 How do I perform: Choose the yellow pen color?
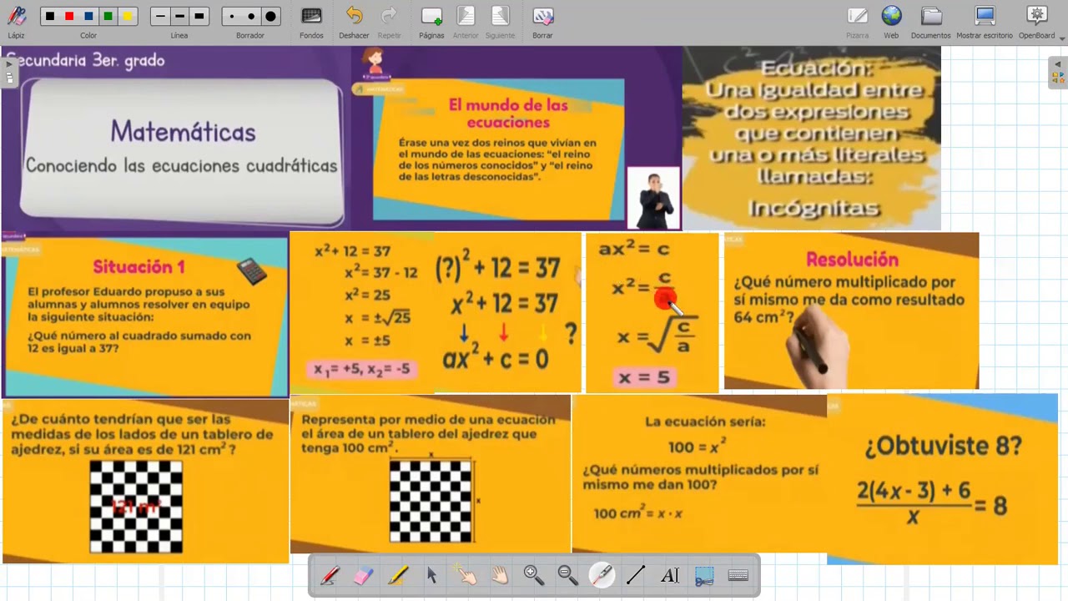coord(127,17)
